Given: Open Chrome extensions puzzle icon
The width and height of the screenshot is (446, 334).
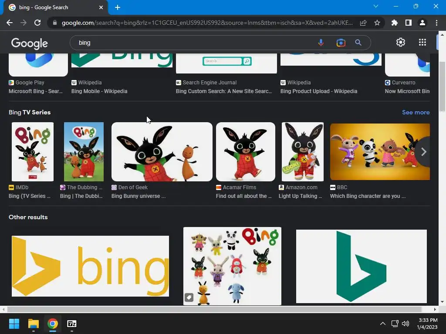Looking at the screenshot, I should click(394, 23).
